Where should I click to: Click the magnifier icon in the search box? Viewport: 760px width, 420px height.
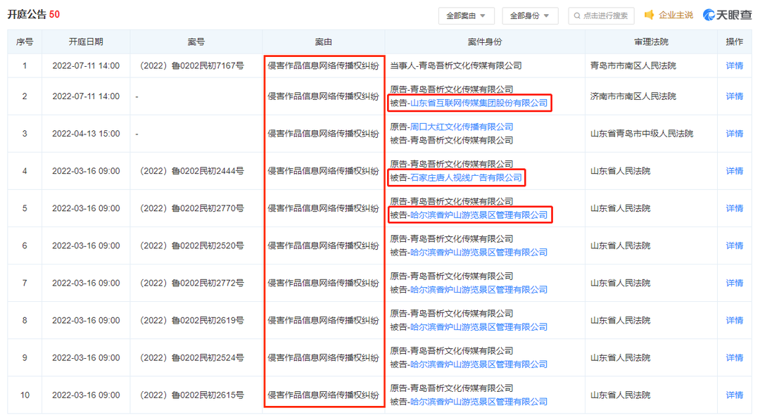[x=577, y=16]
